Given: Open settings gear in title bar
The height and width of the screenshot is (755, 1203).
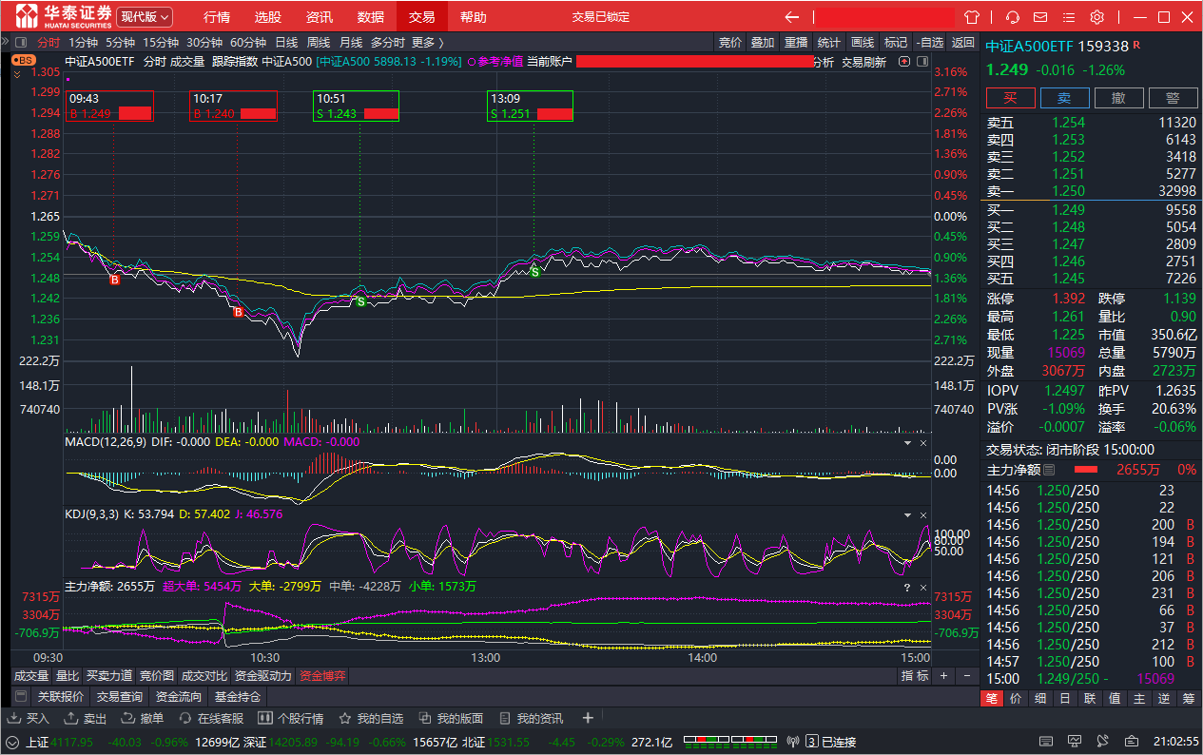Looking at the screenshot, I should tap(1096, 17).
